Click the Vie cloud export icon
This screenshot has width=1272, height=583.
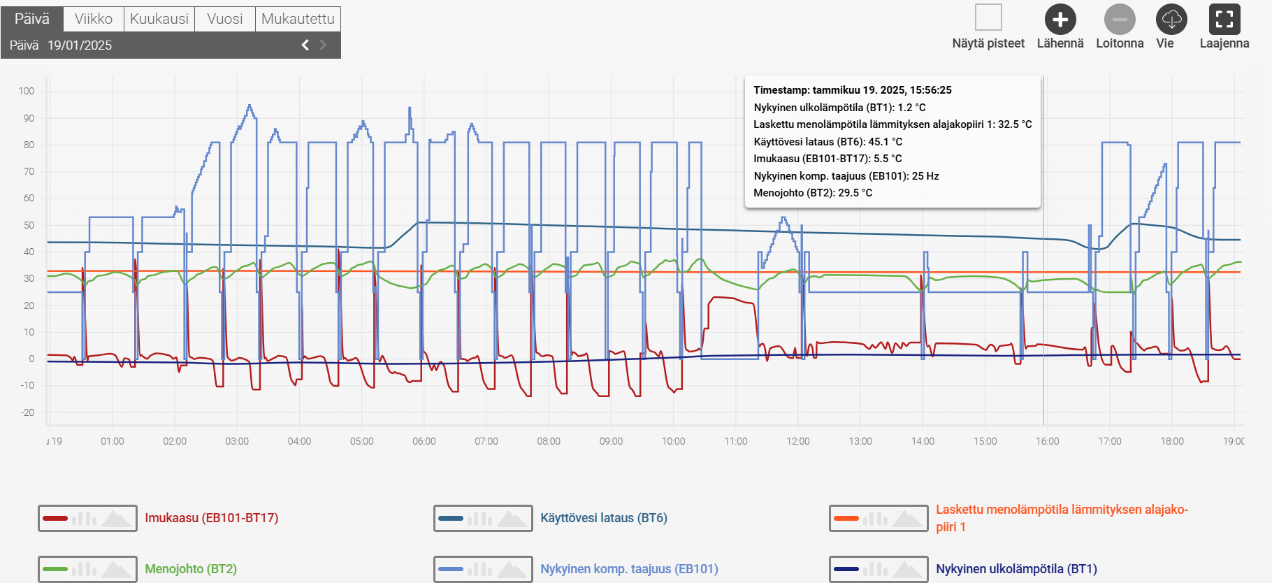[x=1172, y=20]
